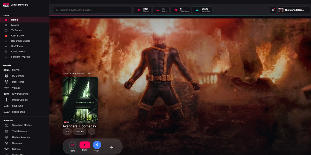Click the Marvel channel logo
The width and height of the screenshot is (311, 155).
coord(6,70)
